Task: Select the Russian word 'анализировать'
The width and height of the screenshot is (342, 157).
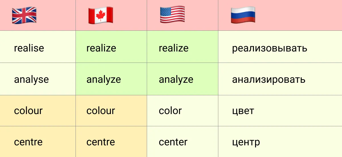Action: pyautogui.click(x=269, y=80)
